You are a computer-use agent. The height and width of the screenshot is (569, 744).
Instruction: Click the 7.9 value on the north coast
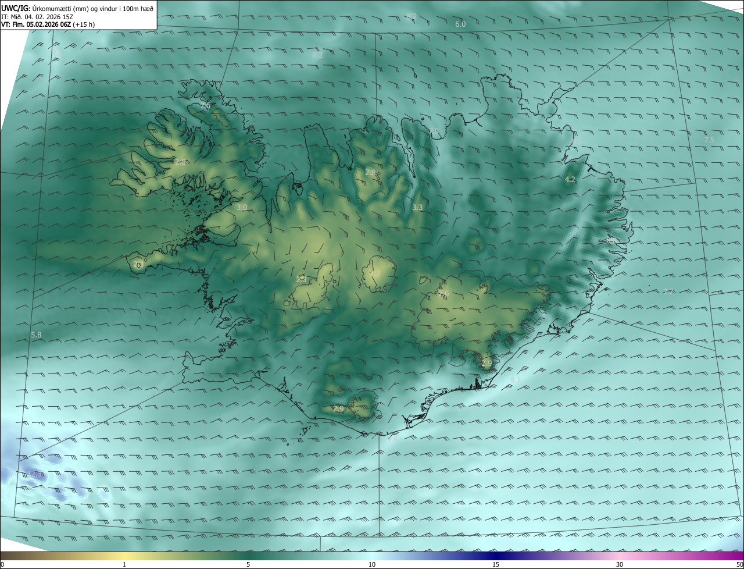(x=434, y=131)
